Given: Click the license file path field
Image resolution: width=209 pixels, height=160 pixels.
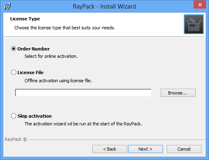Looking at the screenshot, I should (83, 93).
